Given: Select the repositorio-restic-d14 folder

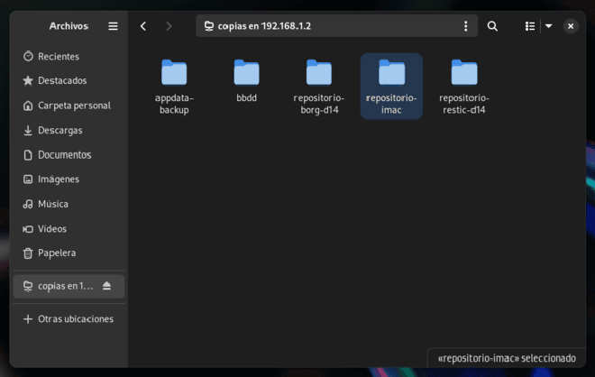Looking at the screenshot, I should tap(464, 87).
